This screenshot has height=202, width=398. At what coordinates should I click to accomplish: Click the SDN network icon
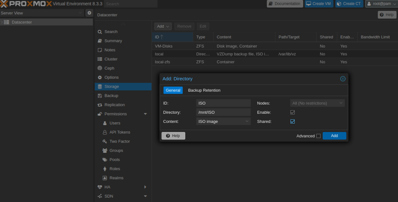point(100,196)
